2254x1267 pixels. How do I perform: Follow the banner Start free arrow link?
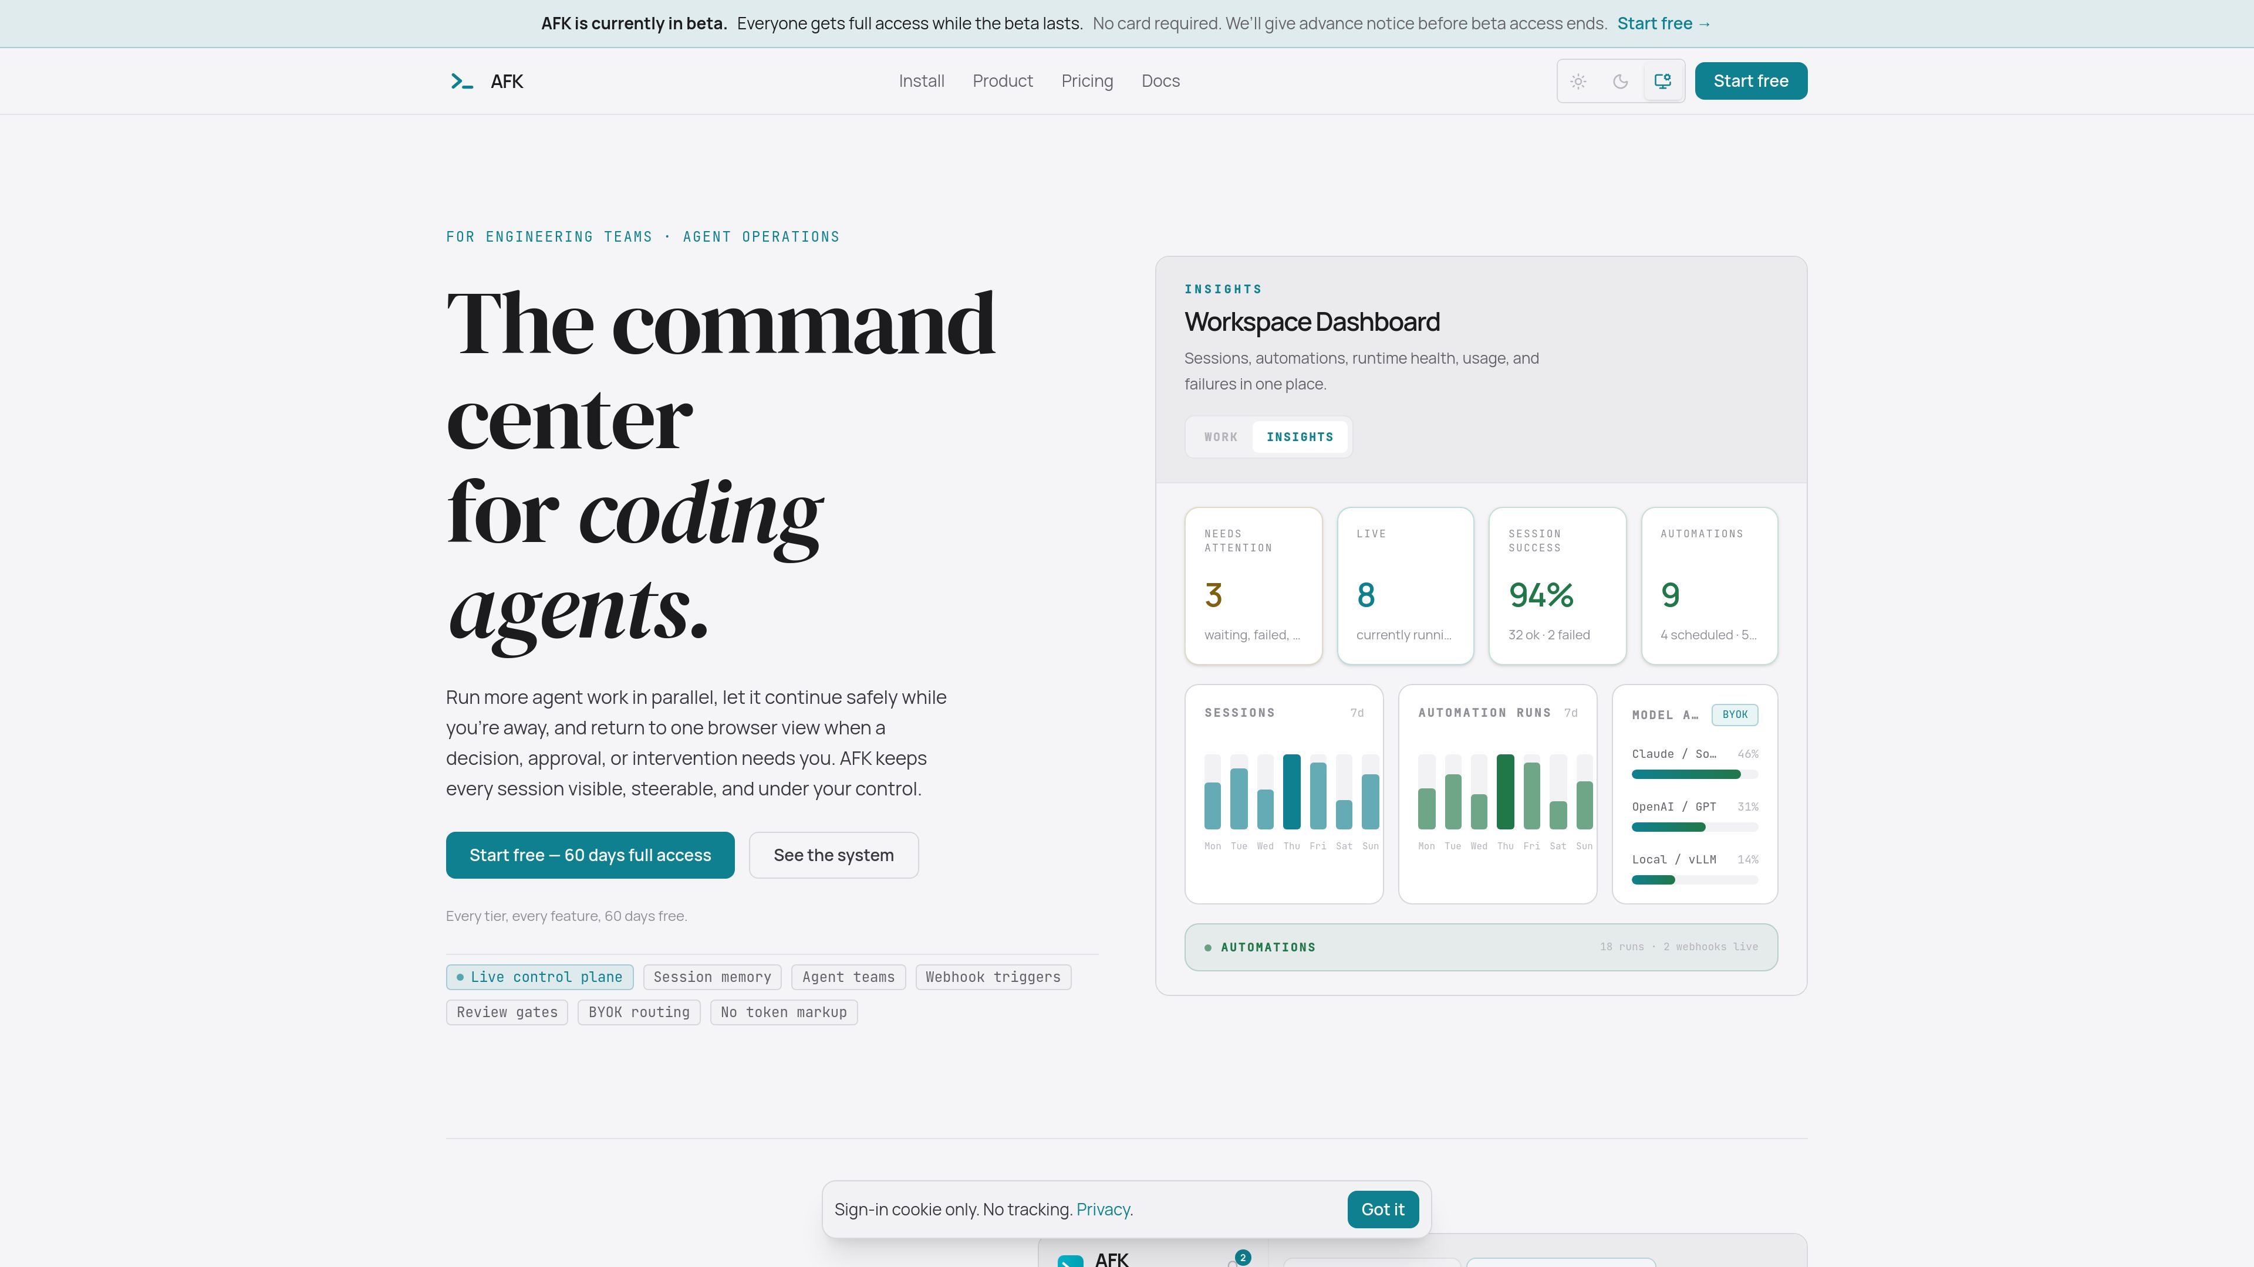[x=1663, y=23]
